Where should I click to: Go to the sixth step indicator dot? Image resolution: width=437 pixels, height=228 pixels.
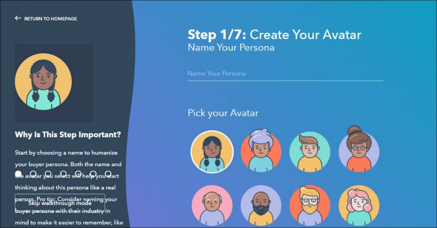pyautogui.click(x=93, y=174)
